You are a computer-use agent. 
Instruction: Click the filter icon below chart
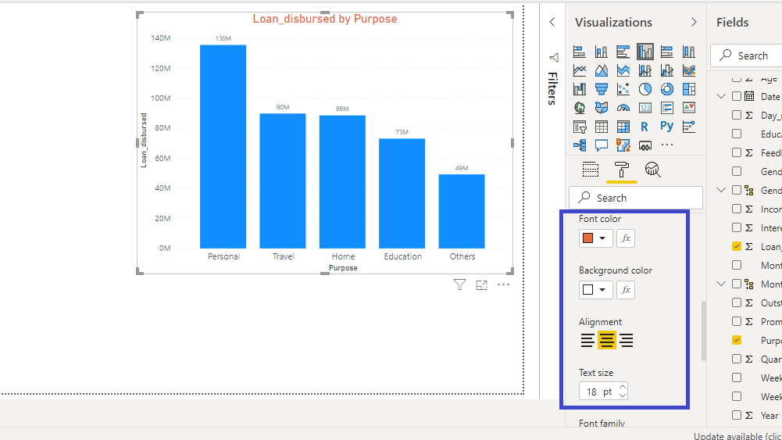point(460,285)
